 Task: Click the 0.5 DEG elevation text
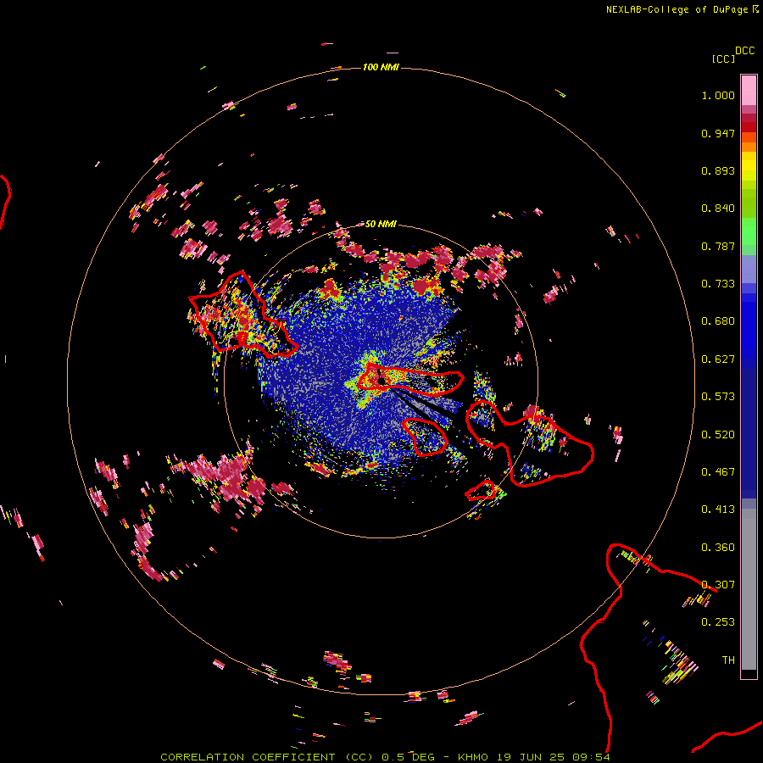point(408,757)
